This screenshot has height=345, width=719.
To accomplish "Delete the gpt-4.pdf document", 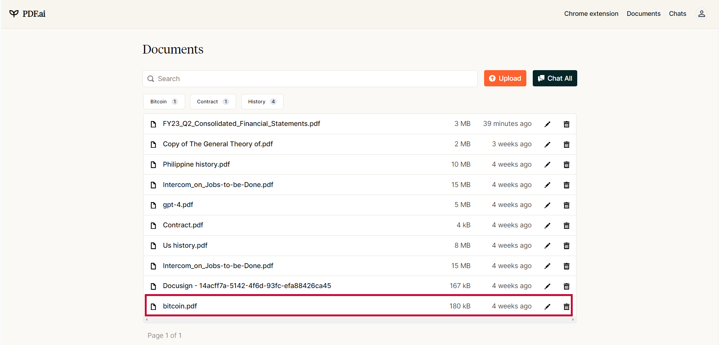I will click(x=566, y=205).
